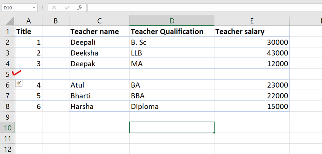Click the Cancel X icon in formula bar
The image size is (322, 154).
tap(54, 7)
